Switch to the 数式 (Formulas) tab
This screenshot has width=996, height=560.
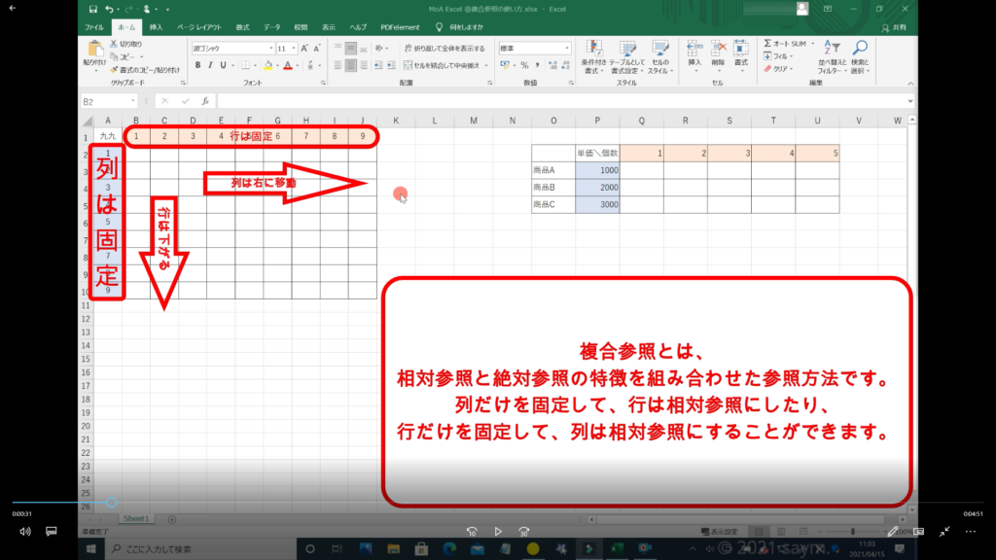coord(242,28)
